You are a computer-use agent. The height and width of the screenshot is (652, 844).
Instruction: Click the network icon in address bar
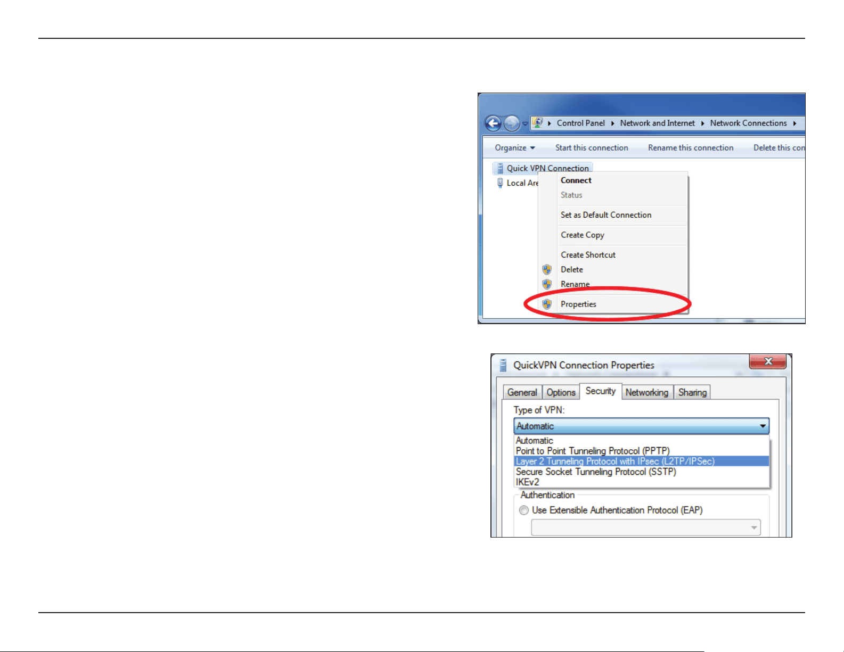(538, 123)
